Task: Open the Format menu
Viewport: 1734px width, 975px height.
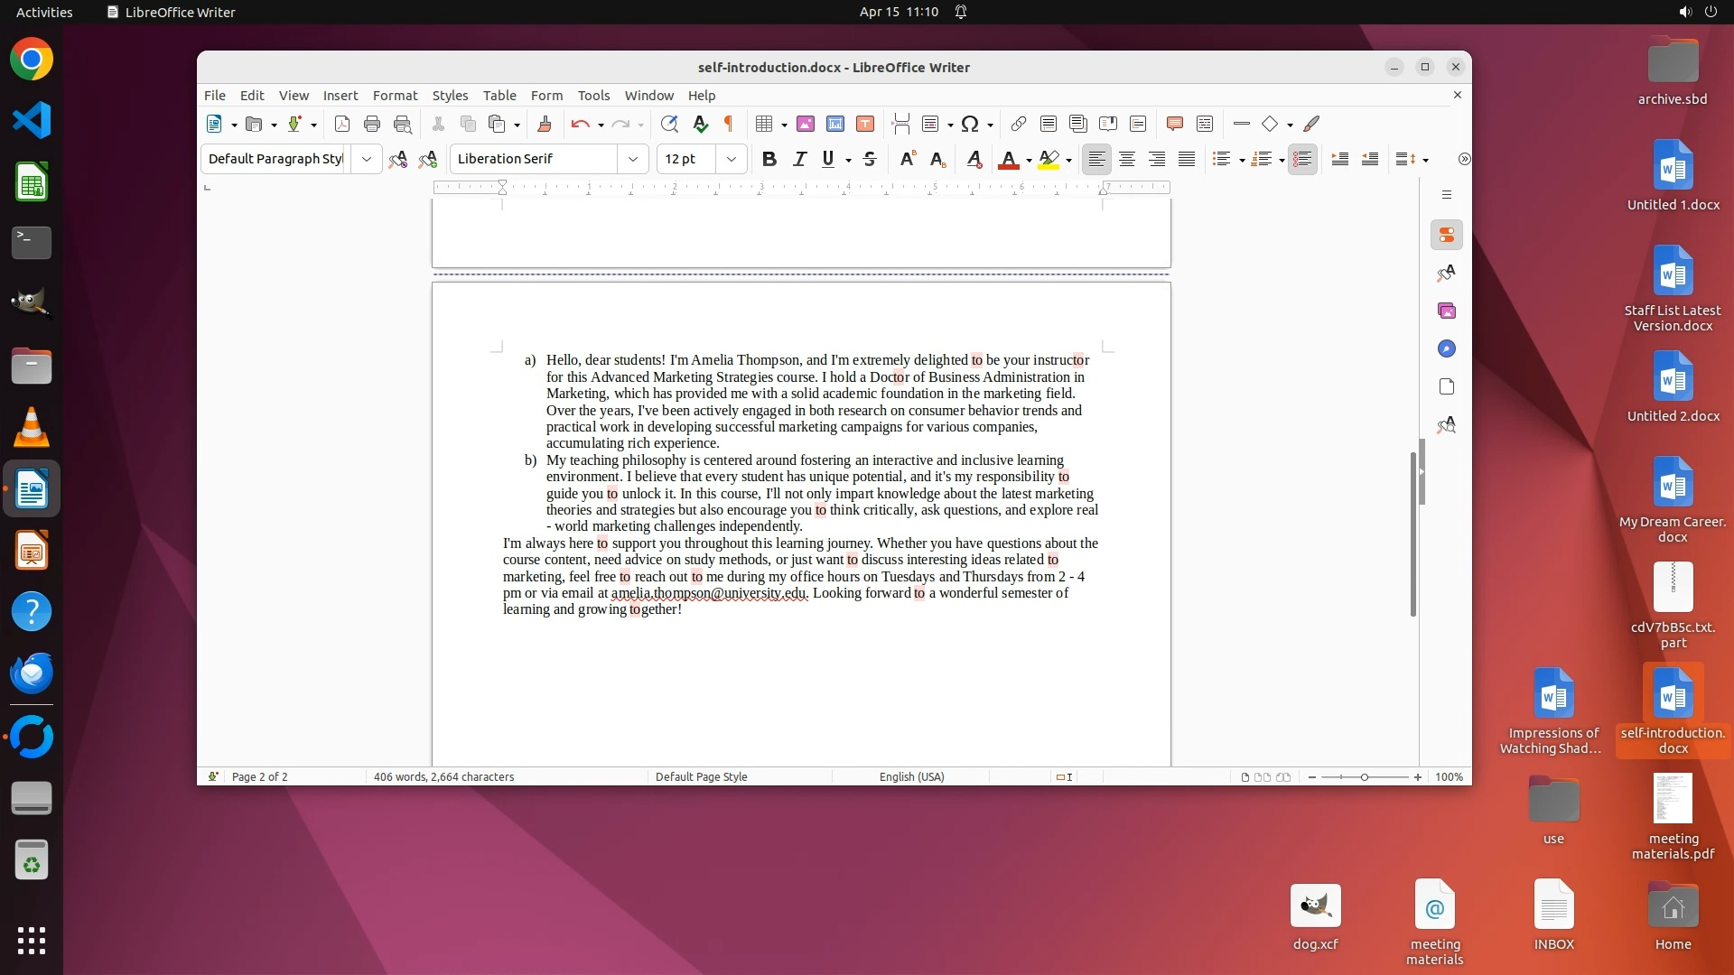Action: coord(395,95)
